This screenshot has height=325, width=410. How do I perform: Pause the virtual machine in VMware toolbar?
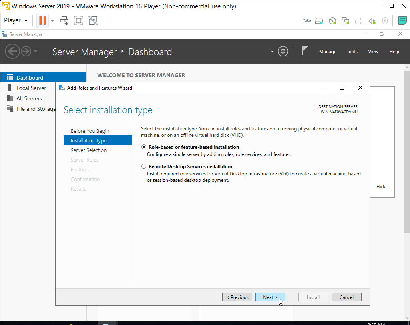coord(42,20)
